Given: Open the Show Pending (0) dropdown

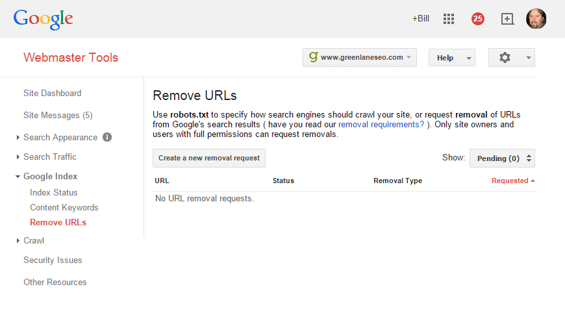Looking at the screenshot, I should point(502,158).
